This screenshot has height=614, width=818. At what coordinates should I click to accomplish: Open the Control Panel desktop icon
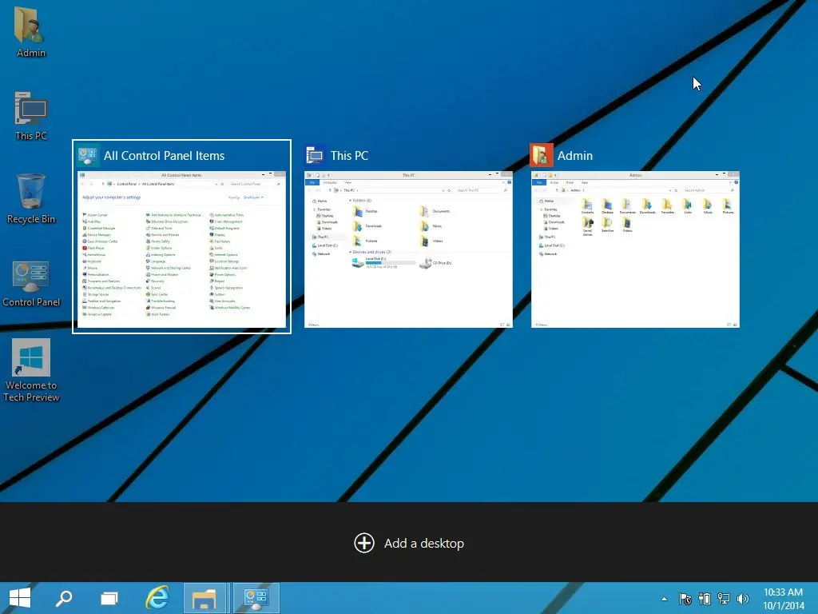(31, 283)
